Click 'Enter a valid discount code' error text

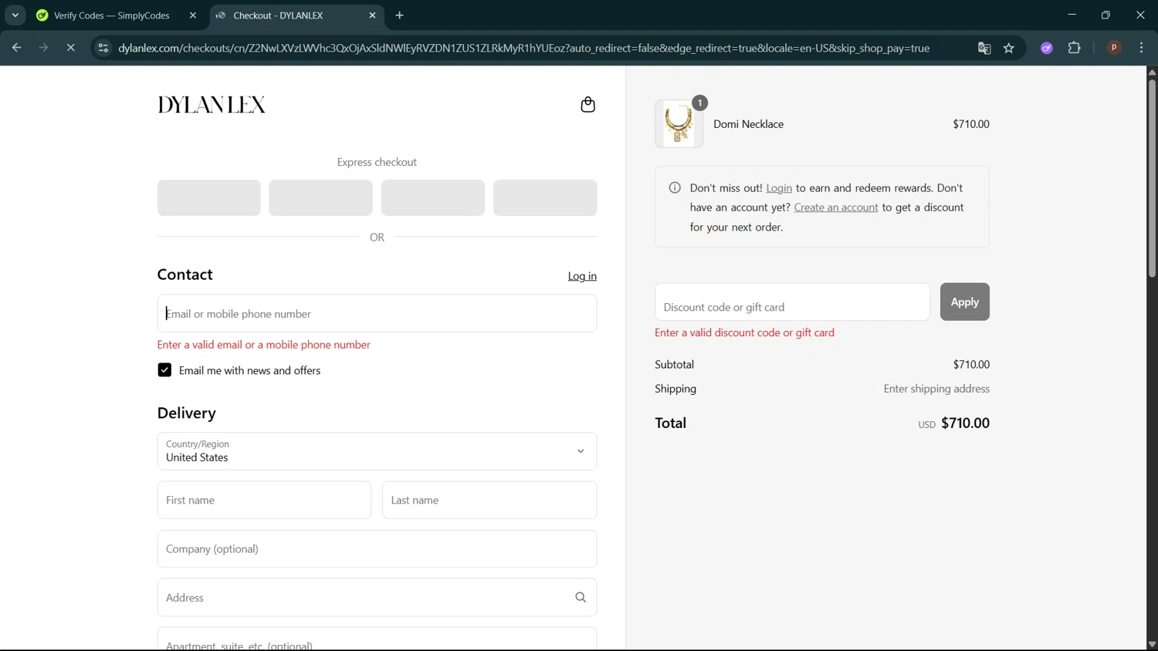click(x=744, y=332)
